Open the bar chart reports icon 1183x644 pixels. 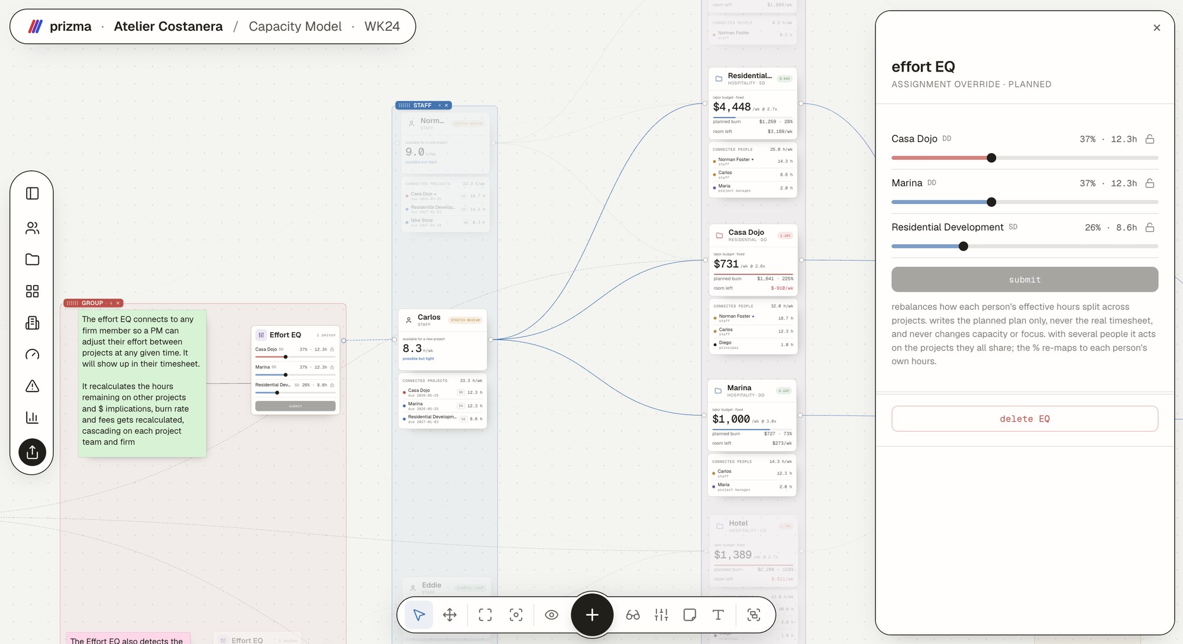(x=33, y=418)
